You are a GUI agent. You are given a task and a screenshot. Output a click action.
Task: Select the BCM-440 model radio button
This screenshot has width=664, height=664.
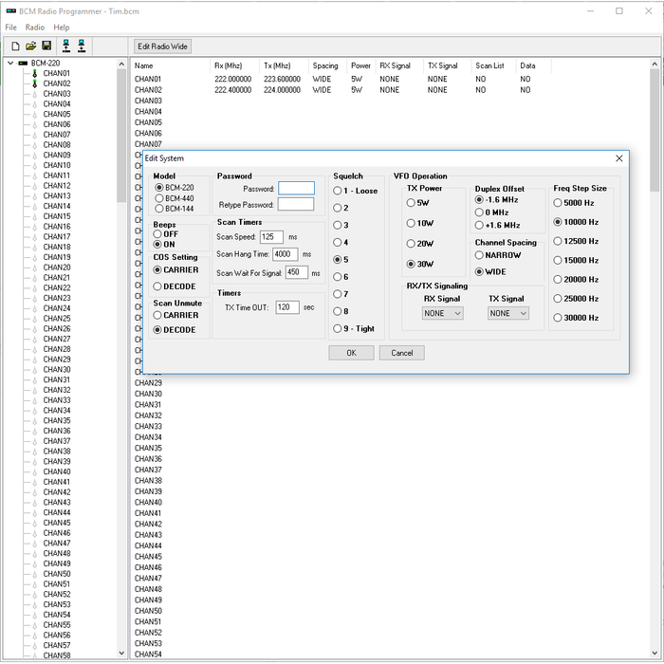(158, 198)
